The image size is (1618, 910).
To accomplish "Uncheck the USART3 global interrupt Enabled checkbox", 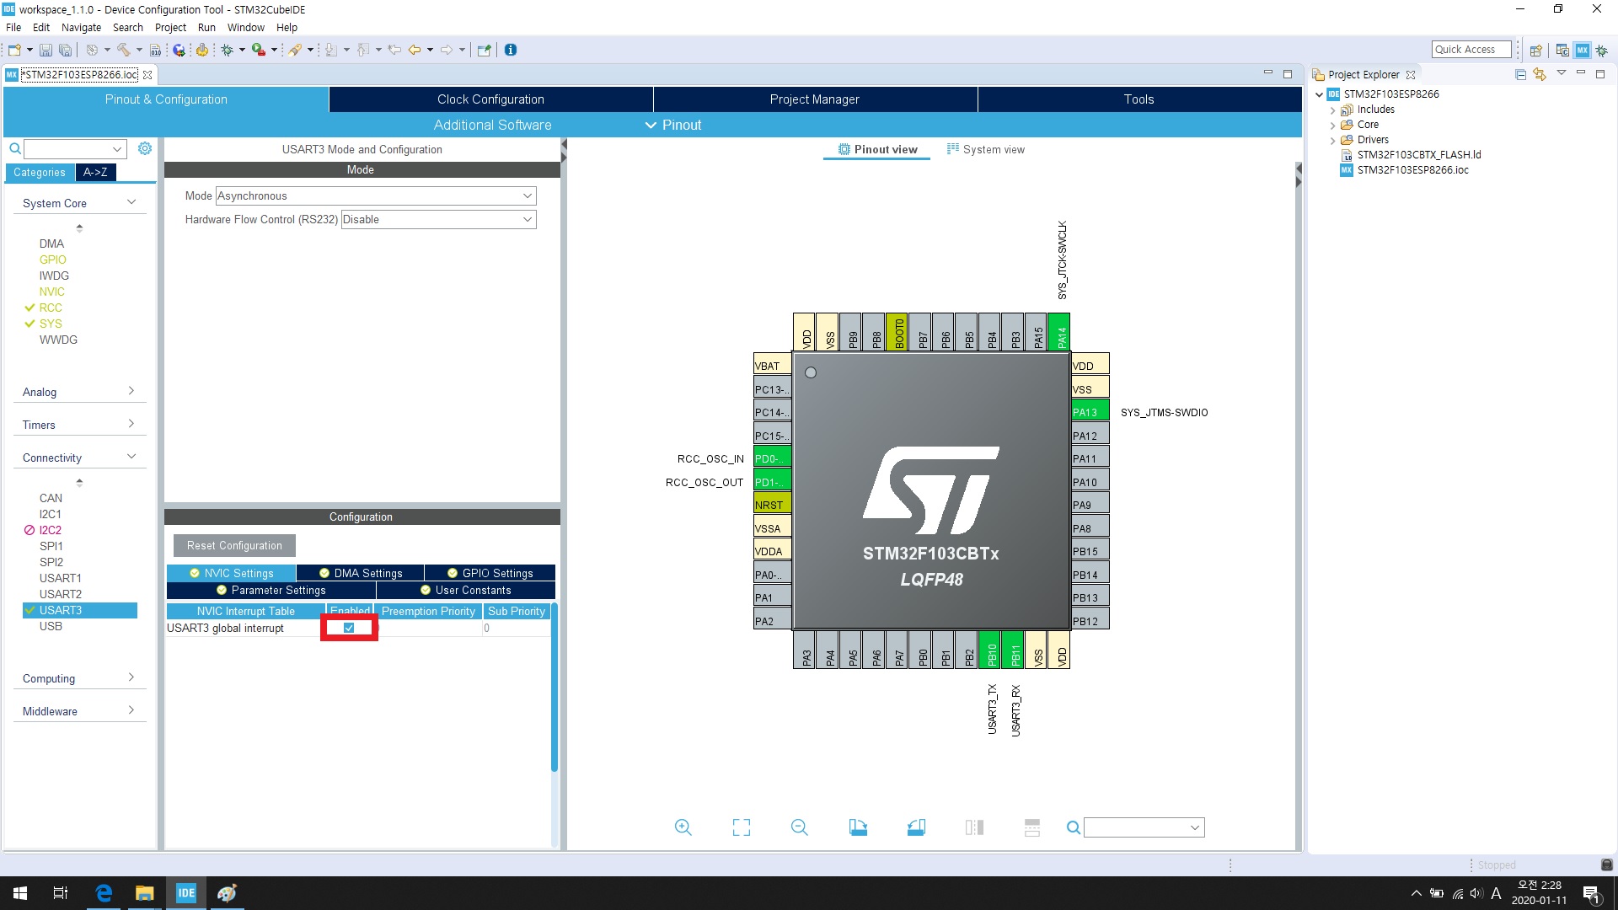I will click(349, 628).
